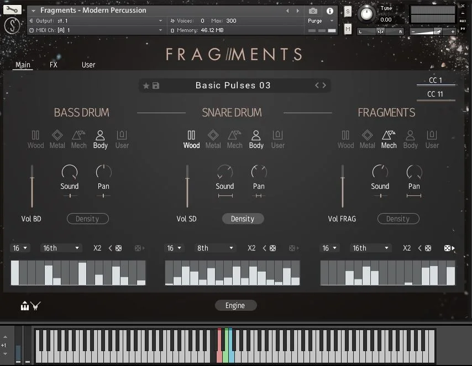Screen dimensions: 472x366
Task: Select Bass Drum Wood sound source
Action: 35,140
